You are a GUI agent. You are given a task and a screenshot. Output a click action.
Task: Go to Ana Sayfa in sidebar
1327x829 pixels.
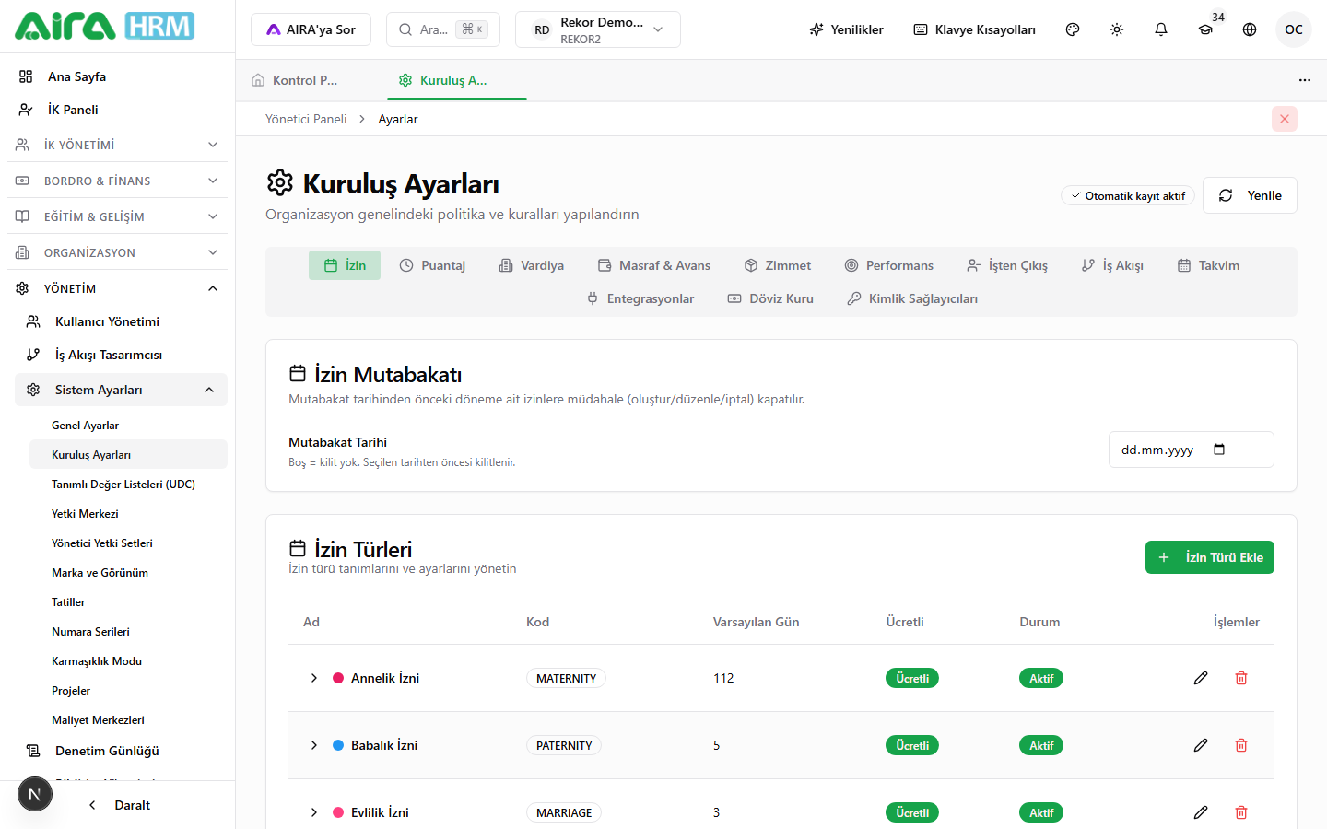tap(117, 76)
